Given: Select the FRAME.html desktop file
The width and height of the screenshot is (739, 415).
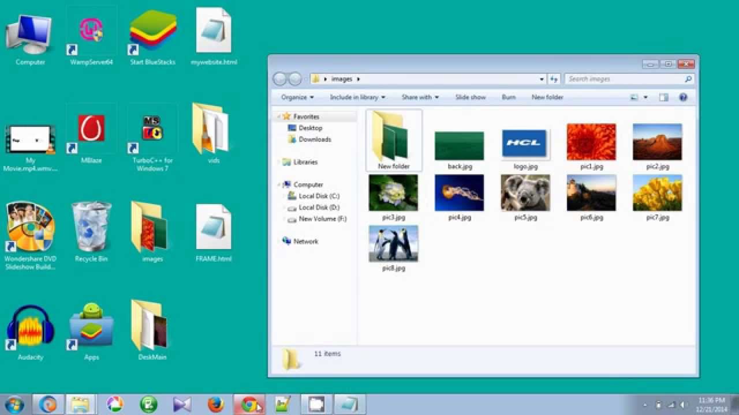Looking at the screenshot, I should point(214,233).
